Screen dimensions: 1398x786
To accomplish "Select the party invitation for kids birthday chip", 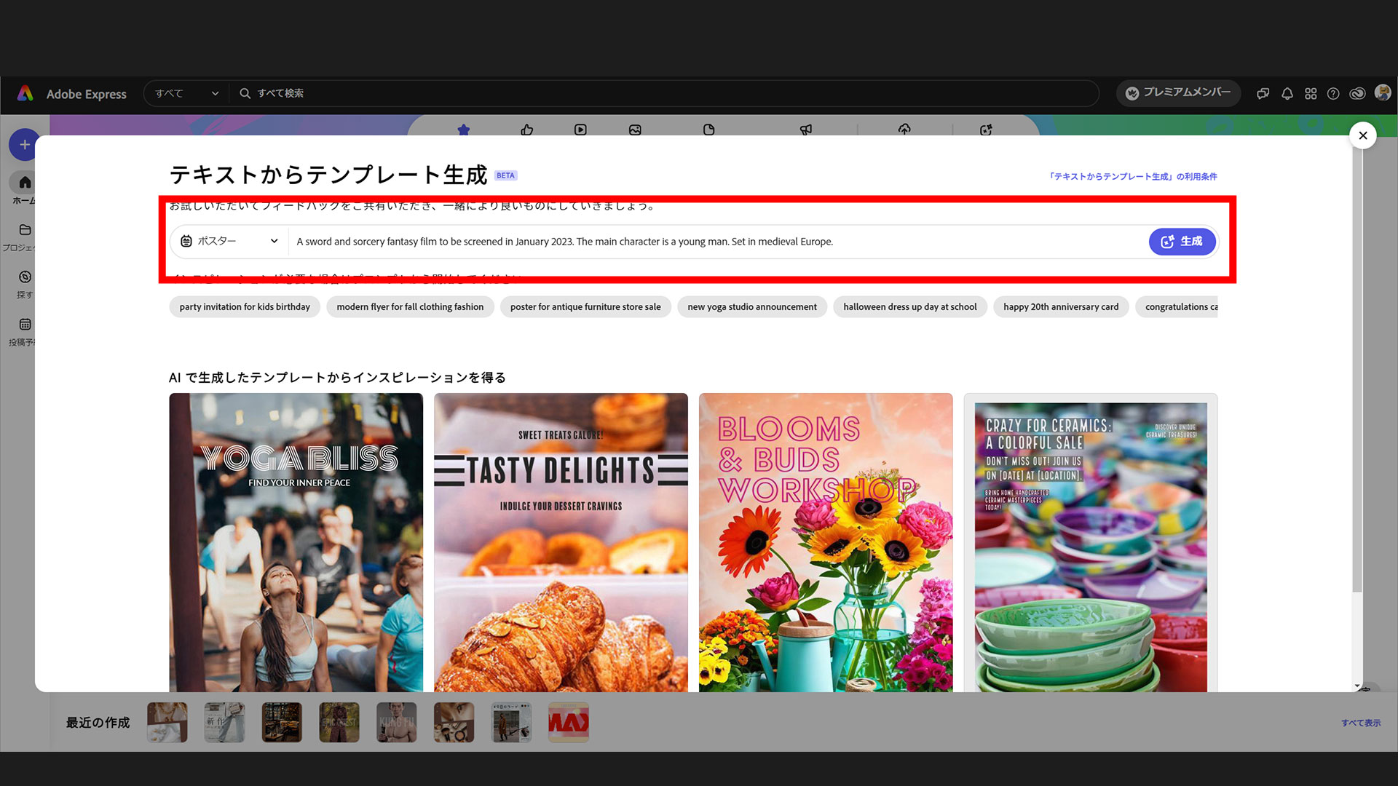I will click(244, 306).
